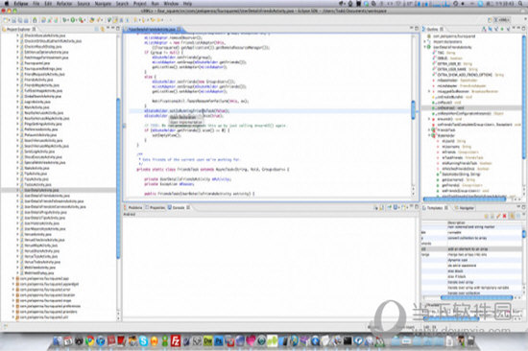The height and width of the screenshot is (351, 528).
Task: Select onDestroy() in the Outline
Action: [x=471, y=107]
